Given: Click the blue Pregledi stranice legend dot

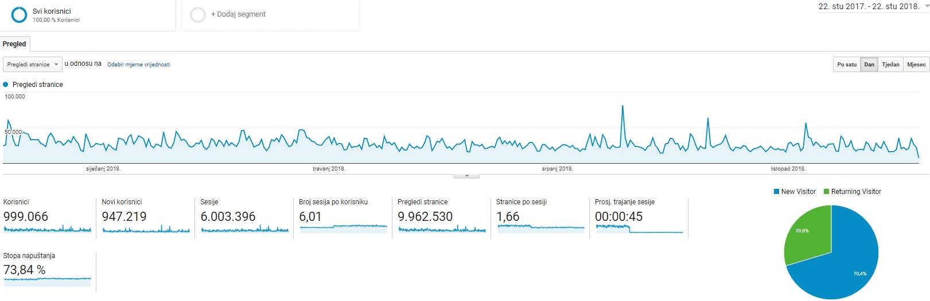Looking at the screenshot, I should pos(6,85).
